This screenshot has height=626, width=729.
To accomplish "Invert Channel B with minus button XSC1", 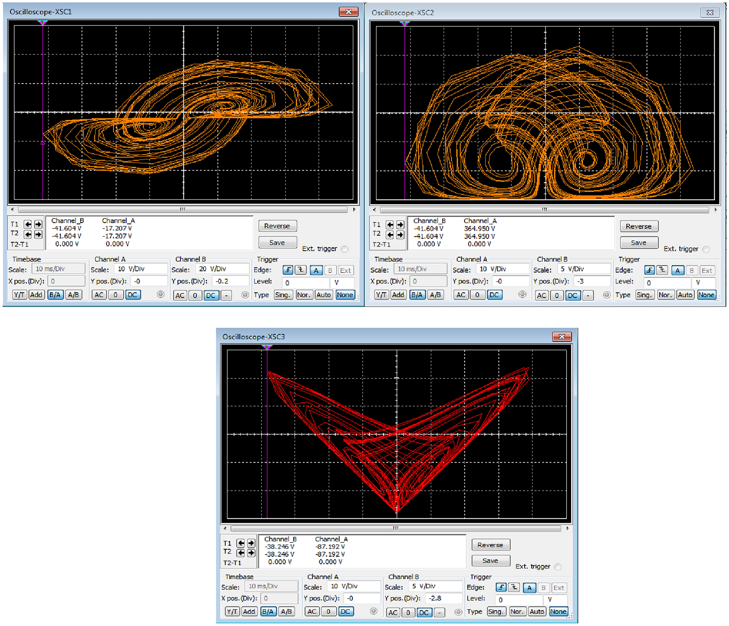I will [226, 295].
